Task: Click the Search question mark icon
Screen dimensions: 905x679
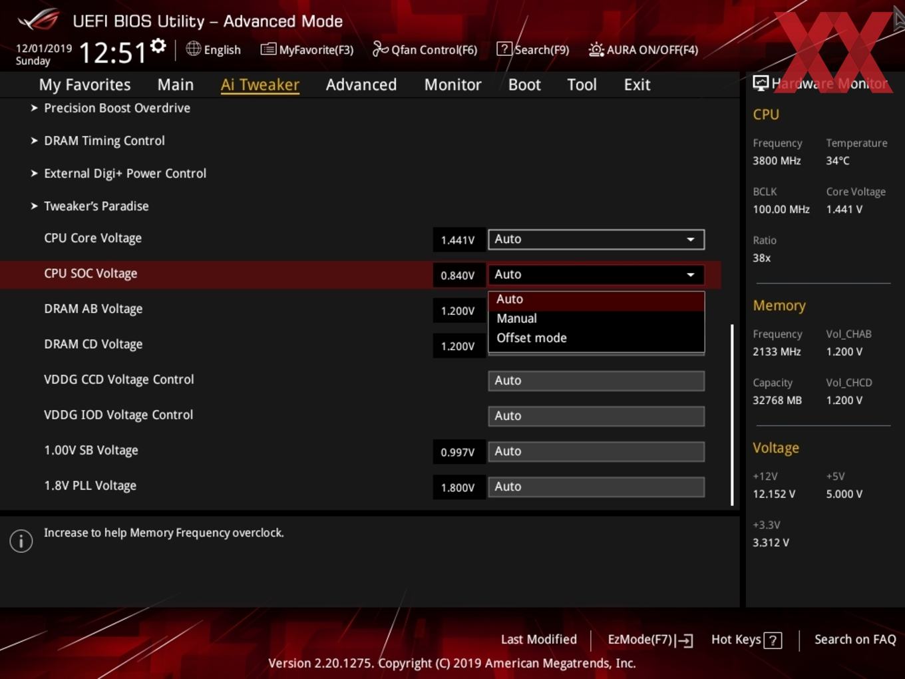Action: (x=504, y=49)
